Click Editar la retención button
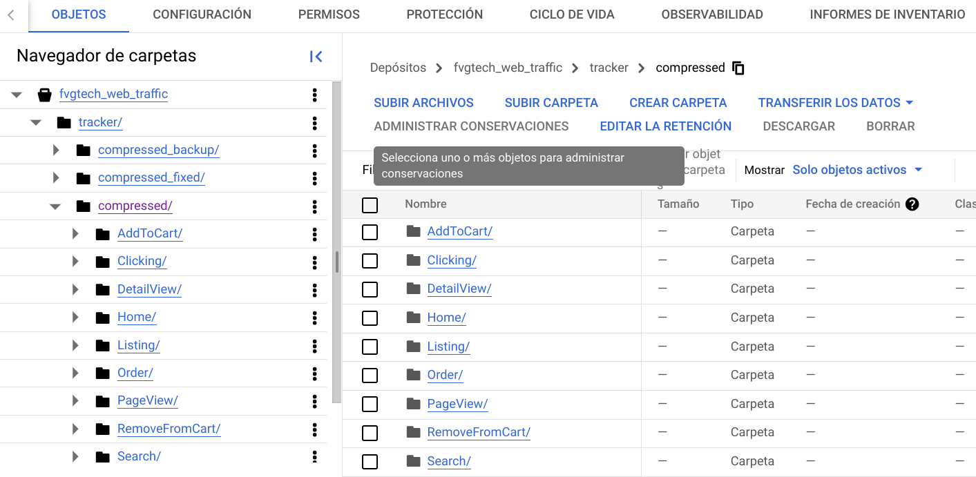This screenshot has height=477, width=976. pos(666,126)
